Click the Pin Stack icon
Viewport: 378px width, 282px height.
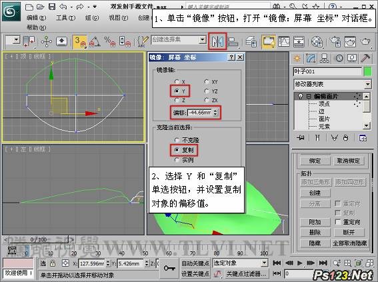click(301, 138)
